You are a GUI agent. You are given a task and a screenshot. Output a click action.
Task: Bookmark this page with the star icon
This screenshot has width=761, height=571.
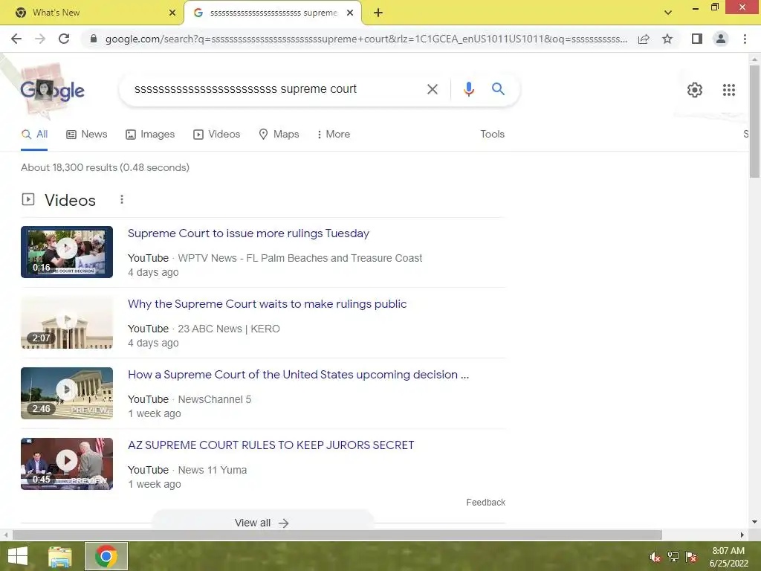click(667, 39)
